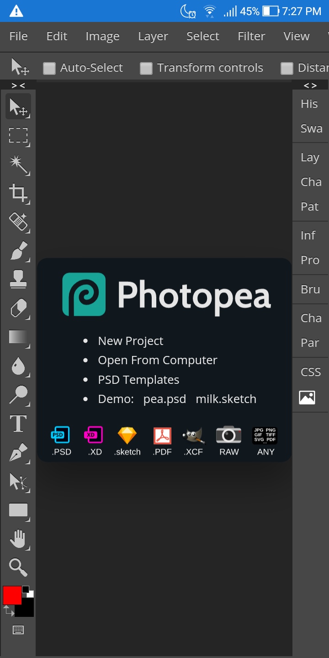Expand the Layers panel (Lay)

click(310, 157)
